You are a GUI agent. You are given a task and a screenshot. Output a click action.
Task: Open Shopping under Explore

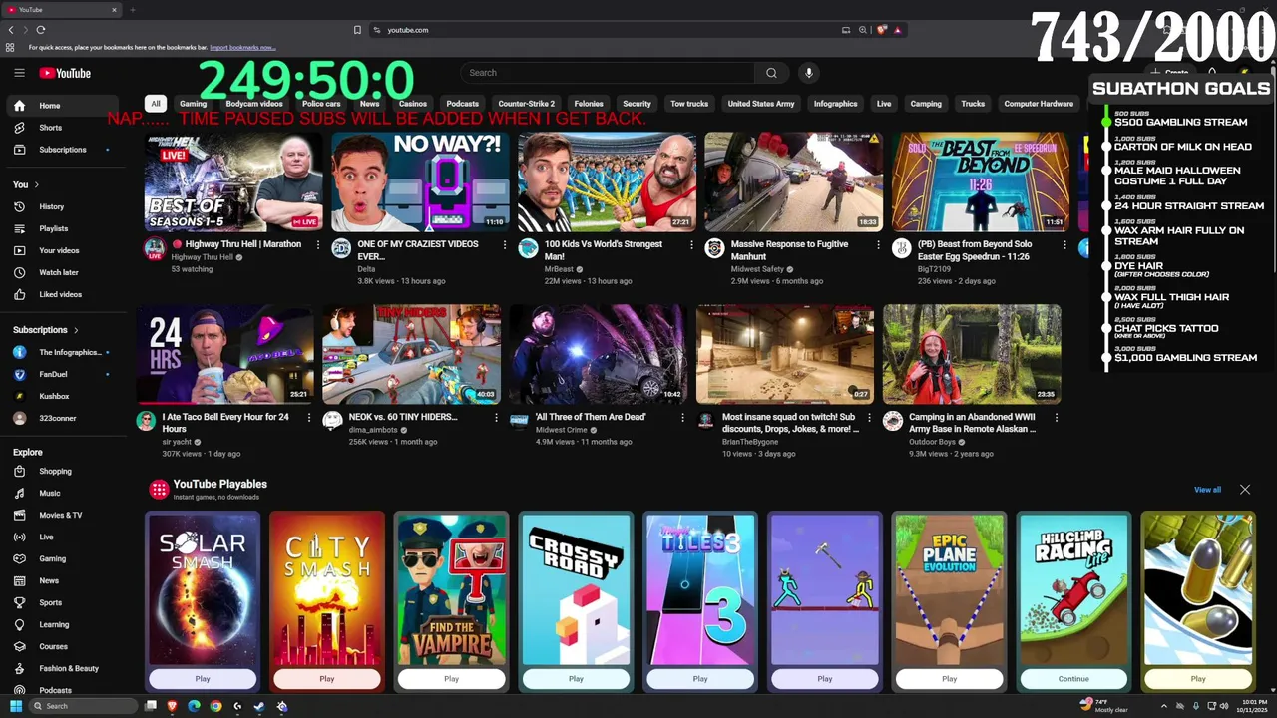click(x=63, y=471)
